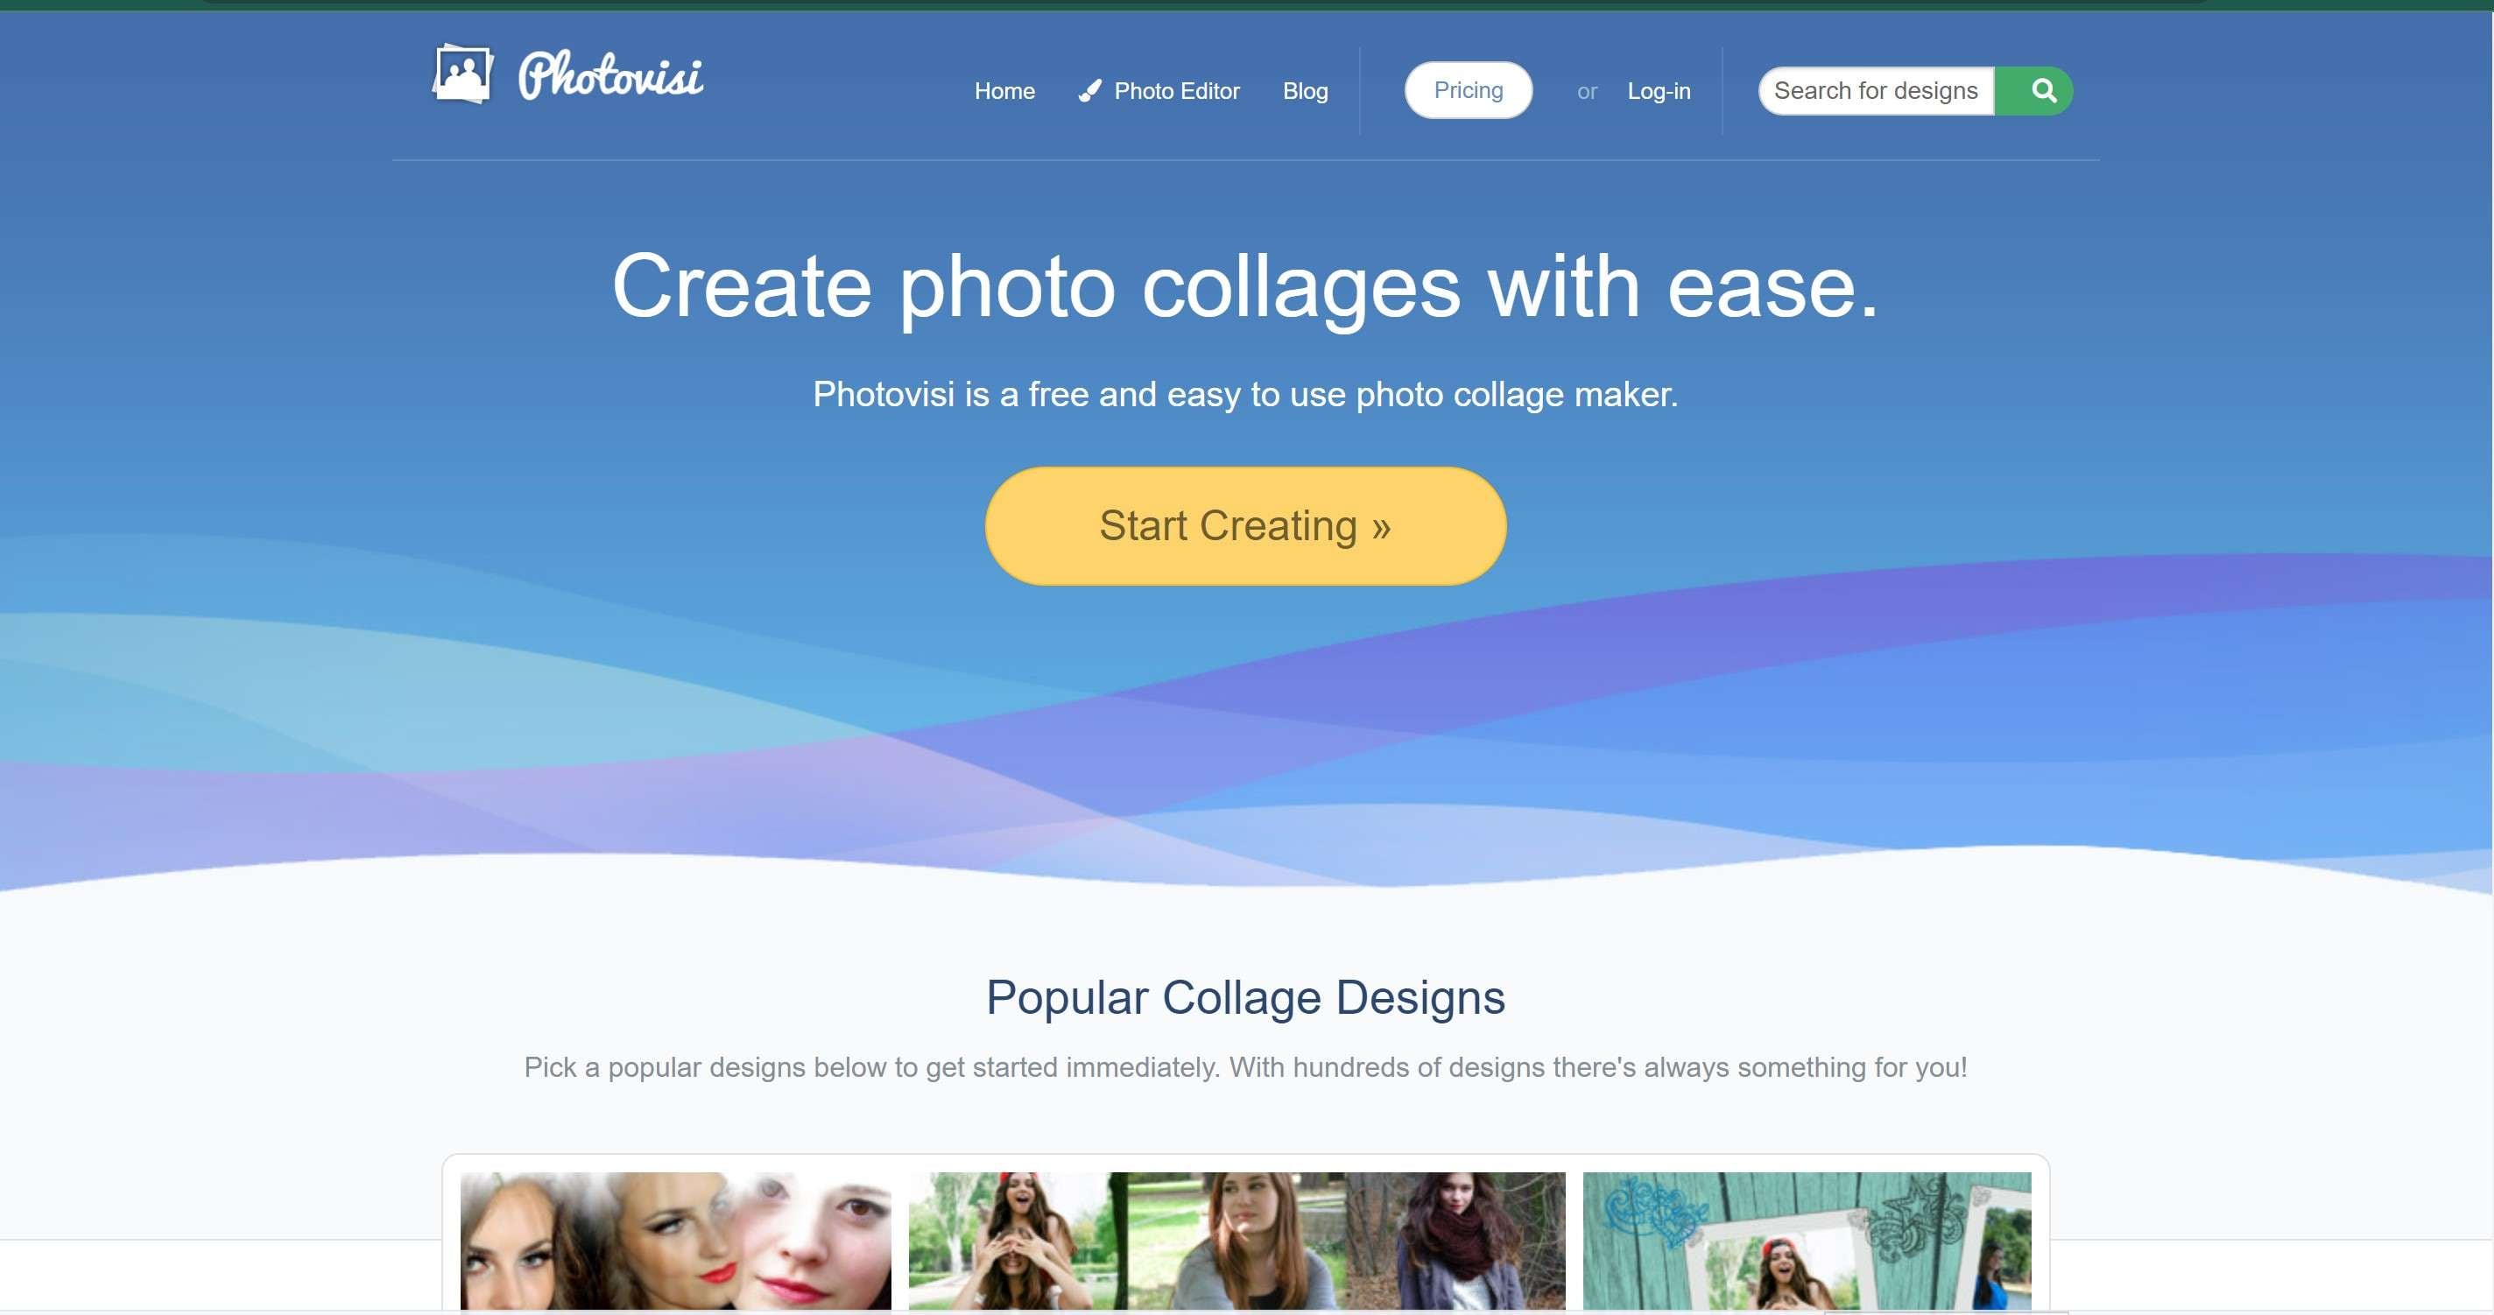Open the Pricing page button

(1468, 90)
